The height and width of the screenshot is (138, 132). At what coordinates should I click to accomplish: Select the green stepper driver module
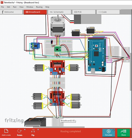[58, 49]
